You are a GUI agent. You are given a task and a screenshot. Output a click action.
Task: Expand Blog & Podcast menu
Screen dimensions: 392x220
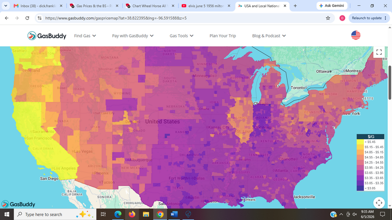click(269, 36)
